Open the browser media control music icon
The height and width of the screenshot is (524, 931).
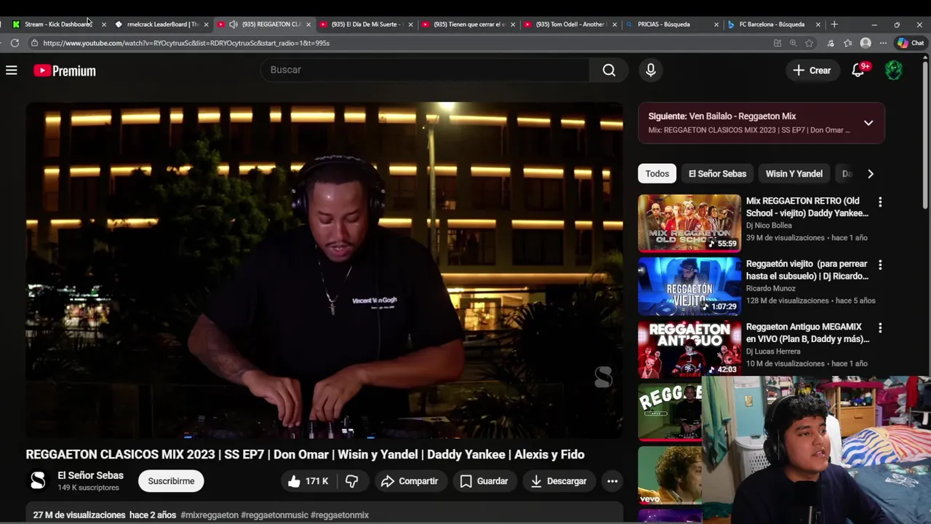coord(831,43)
